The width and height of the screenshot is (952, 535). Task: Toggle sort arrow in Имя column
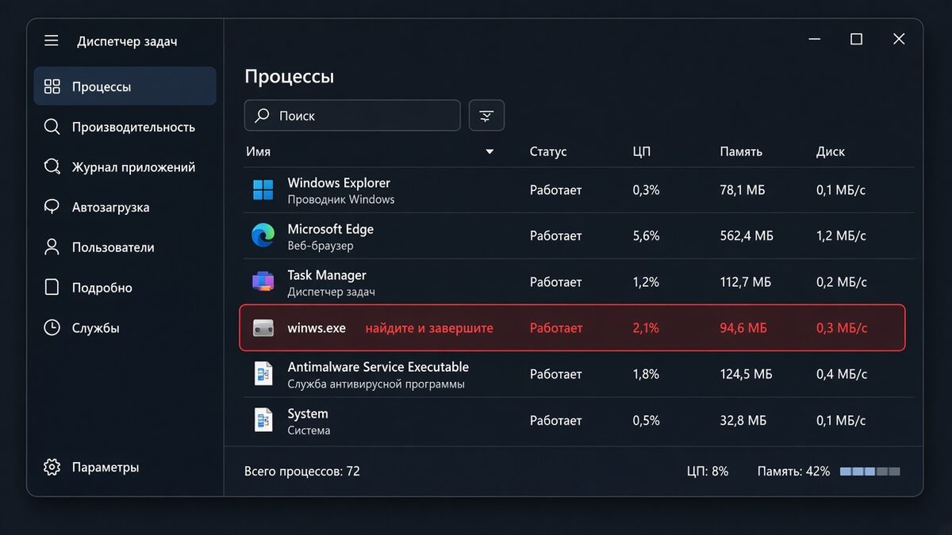489,151
